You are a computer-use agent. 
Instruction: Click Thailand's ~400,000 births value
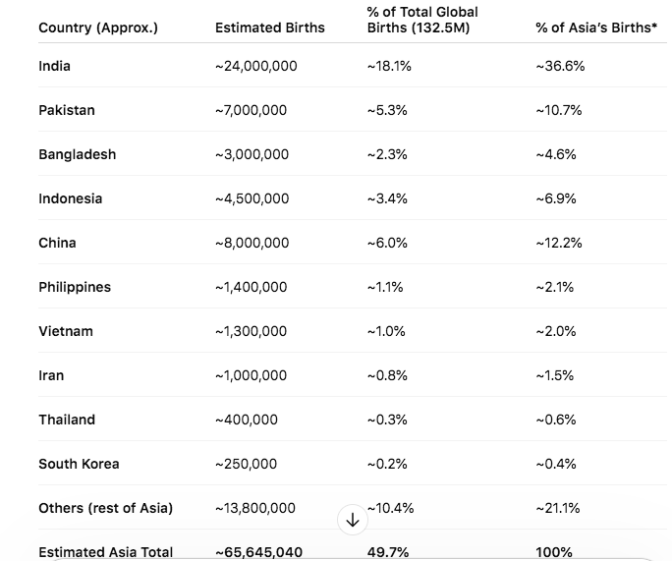(247, 420)
